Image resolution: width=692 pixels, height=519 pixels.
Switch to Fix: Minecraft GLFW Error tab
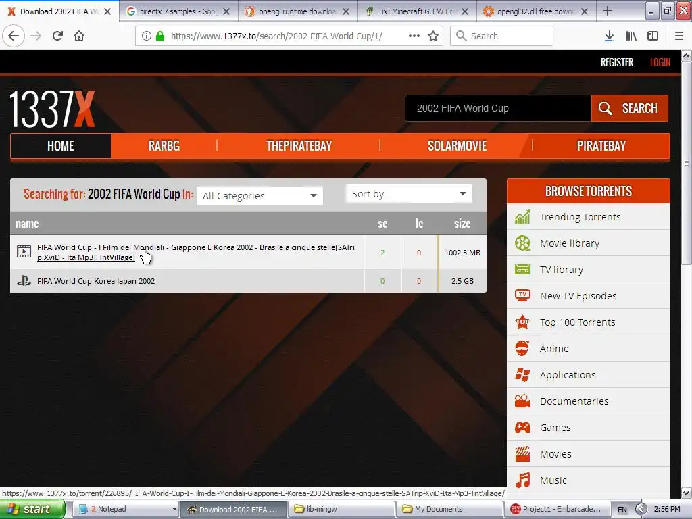pyautogui.click(x=417, y=11)
